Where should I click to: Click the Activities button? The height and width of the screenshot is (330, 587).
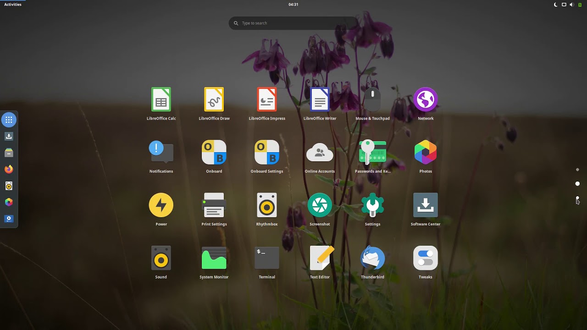(x=13, y=4)
